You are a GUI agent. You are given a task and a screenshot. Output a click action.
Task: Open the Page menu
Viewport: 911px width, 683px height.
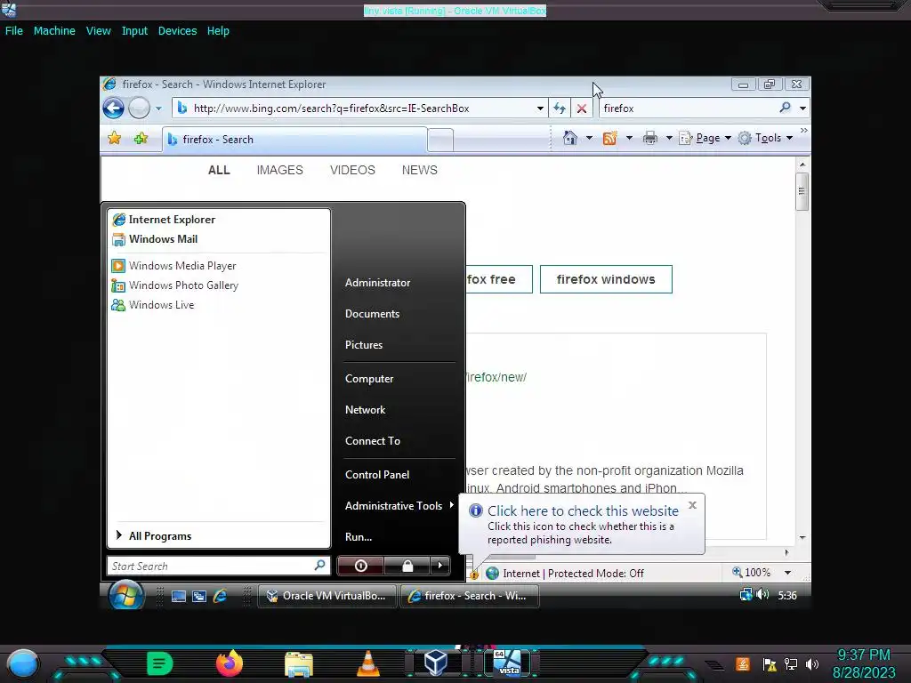coord(705,138)
